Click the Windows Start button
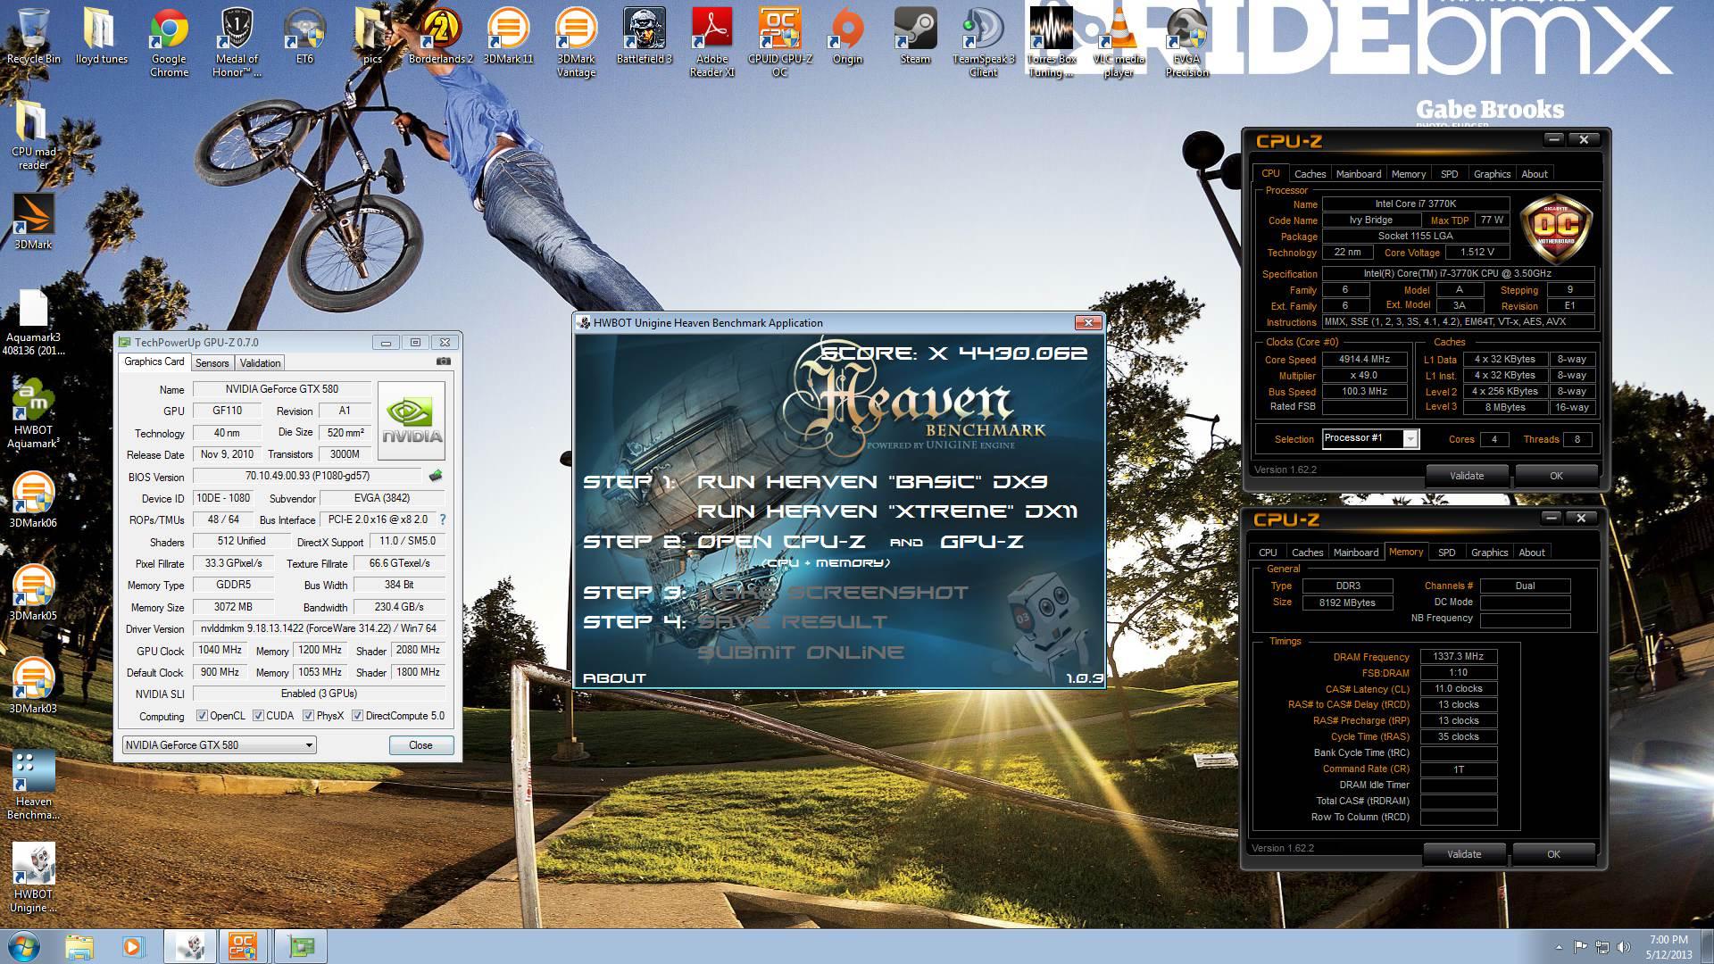The width and height of the screenshot is (1714, 964). (x=24, y=945)
